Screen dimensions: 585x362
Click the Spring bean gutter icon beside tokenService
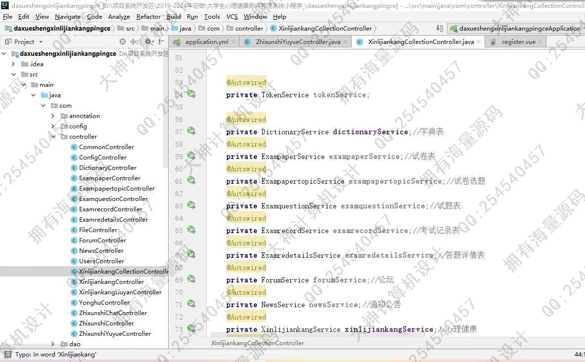click(x=191, y=94)
